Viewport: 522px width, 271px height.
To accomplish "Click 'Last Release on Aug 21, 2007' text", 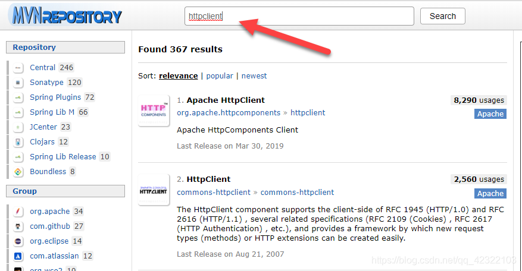I will coord(230,254).
